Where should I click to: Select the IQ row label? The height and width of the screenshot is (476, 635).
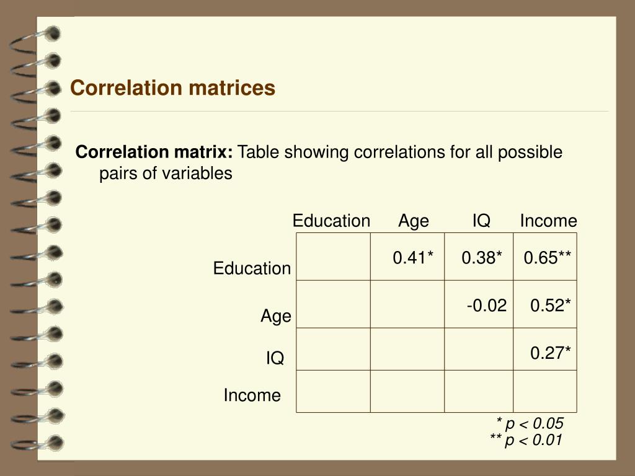(275, 358)
